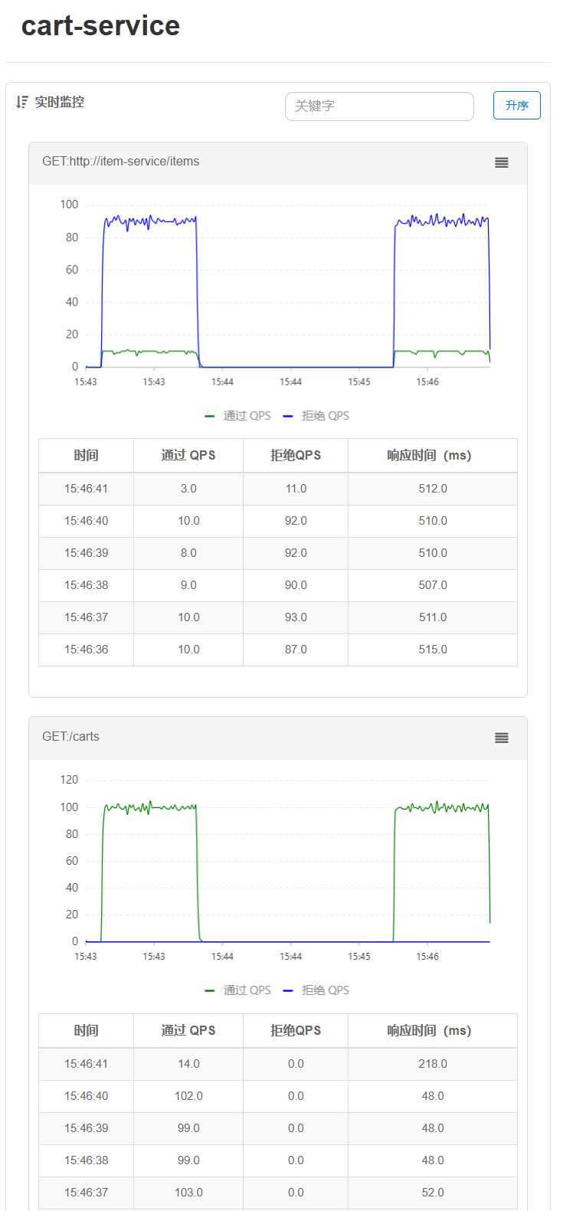Click the 时间 column header in the item-service table
573x1211 pixels.
point(86,456)
